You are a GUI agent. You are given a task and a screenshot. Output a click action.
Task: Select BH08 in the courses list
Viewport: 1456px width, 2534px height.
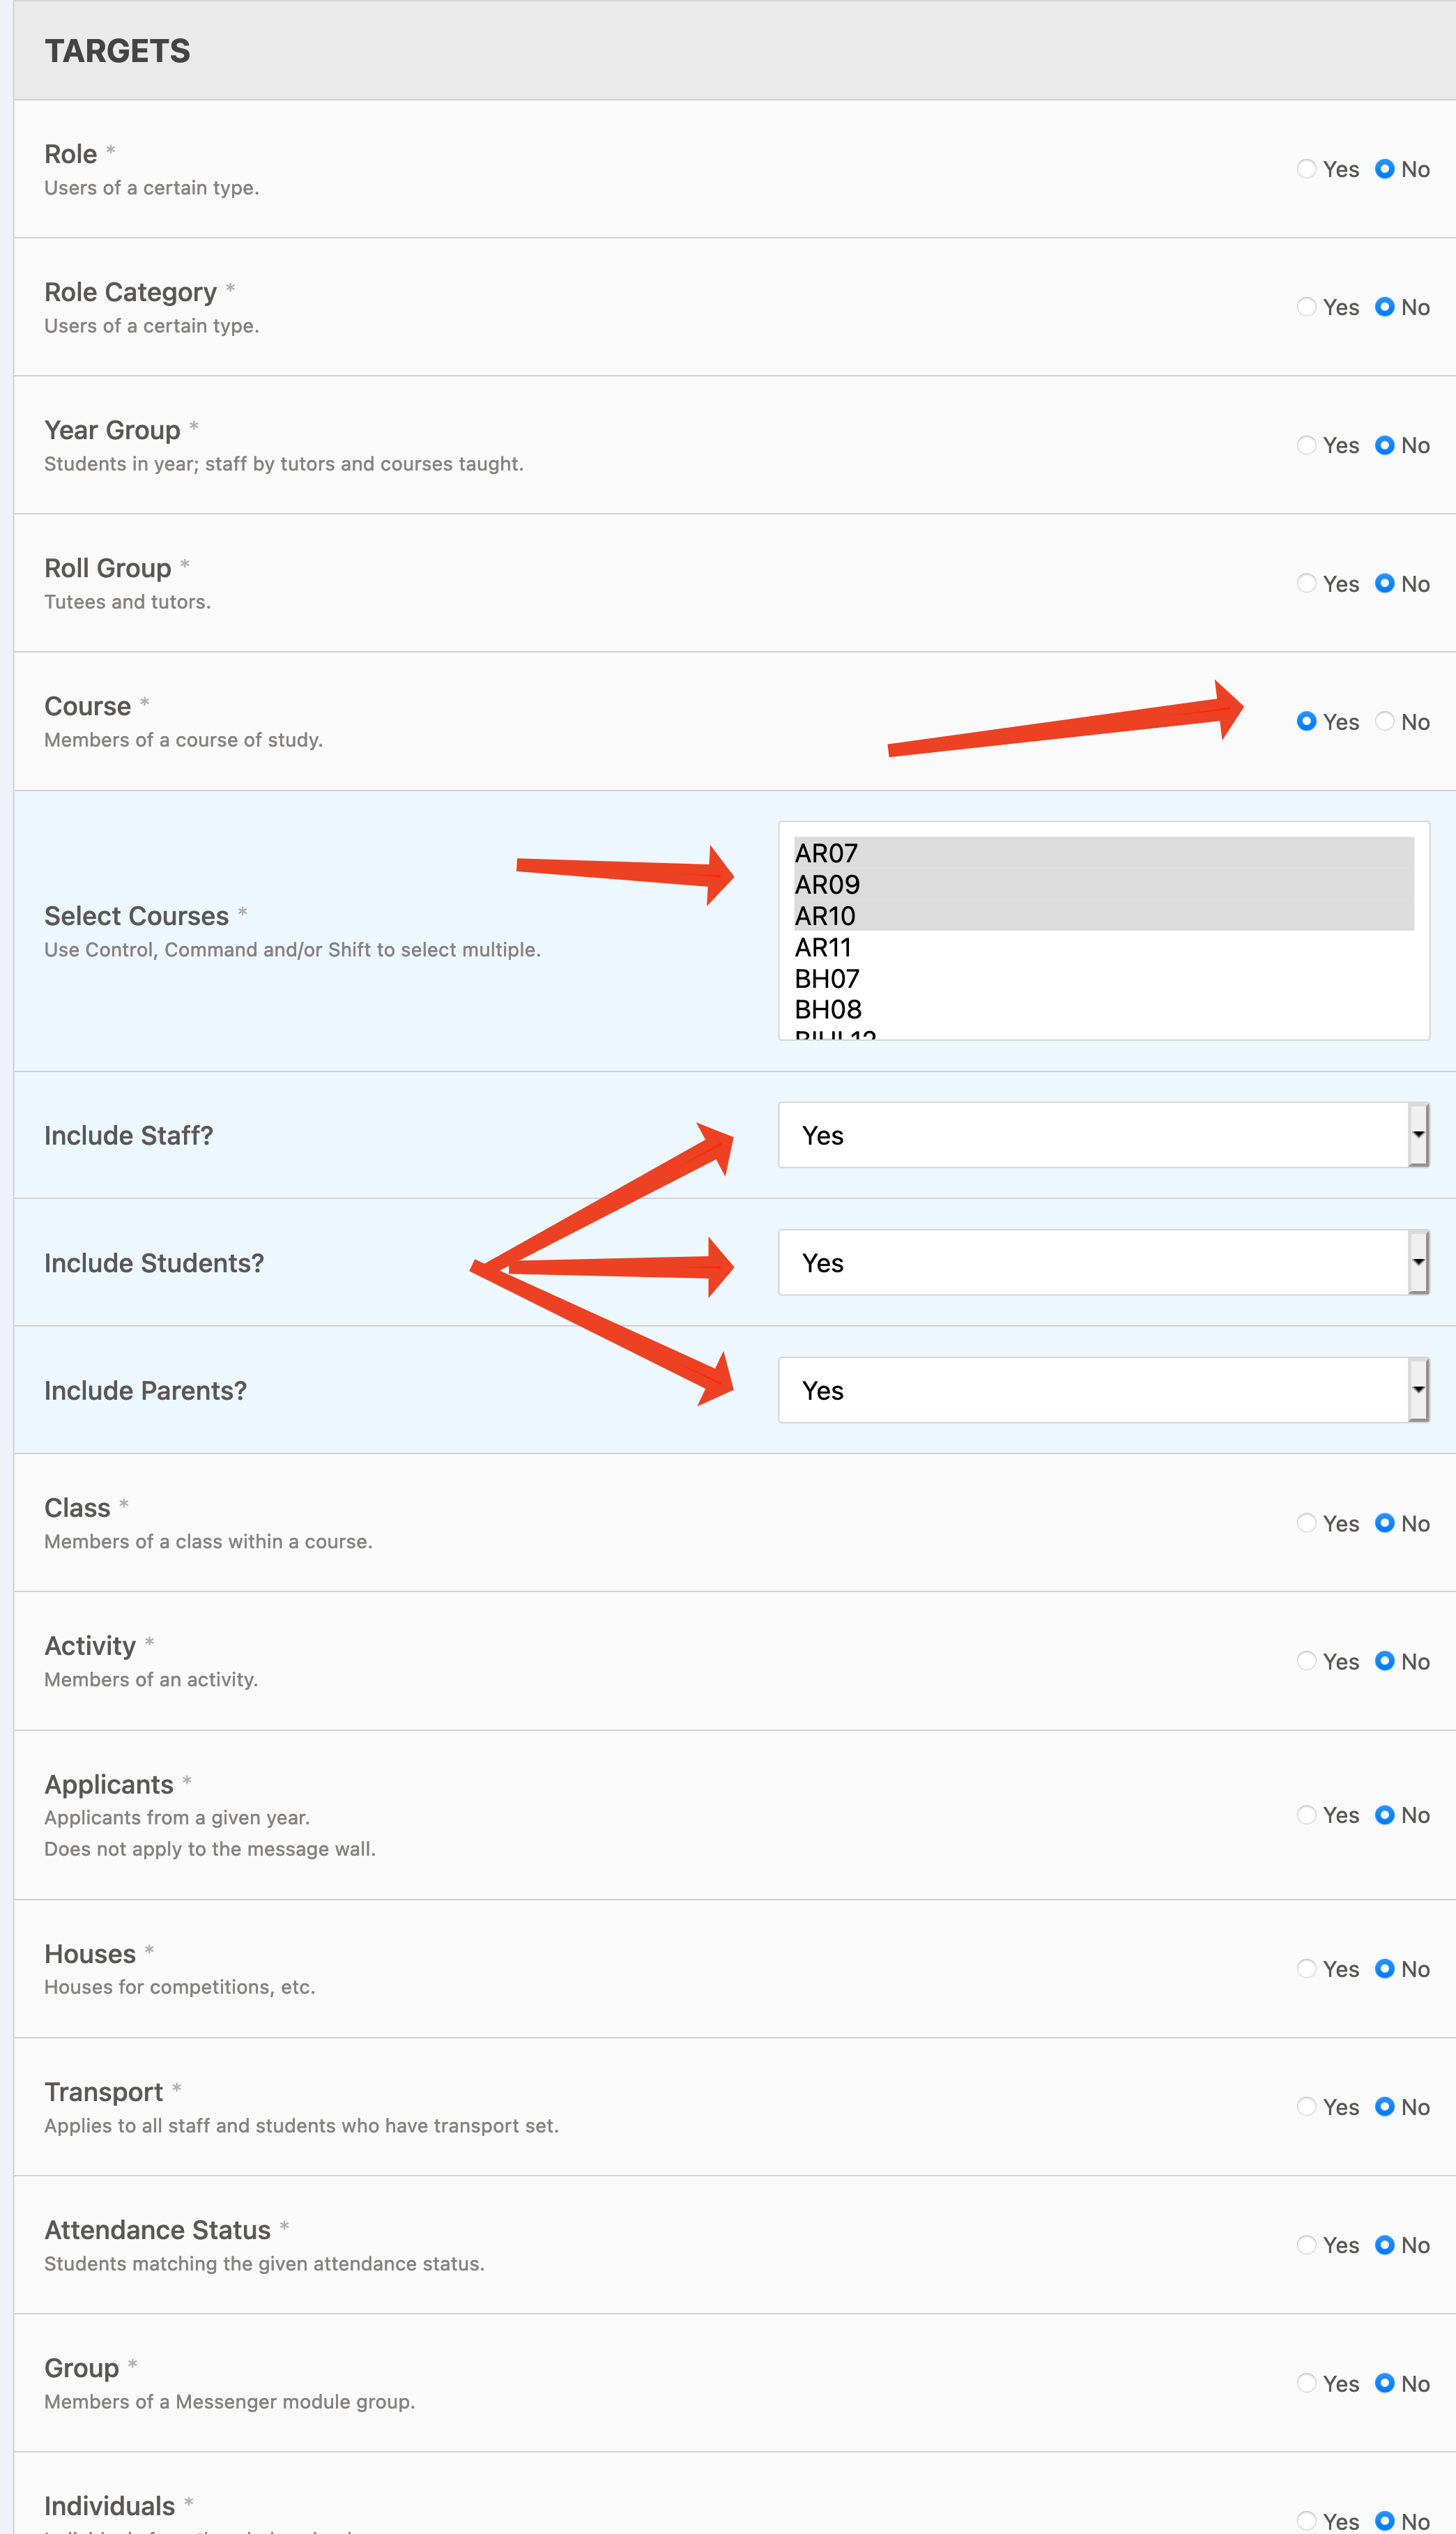pos(828,1009)
